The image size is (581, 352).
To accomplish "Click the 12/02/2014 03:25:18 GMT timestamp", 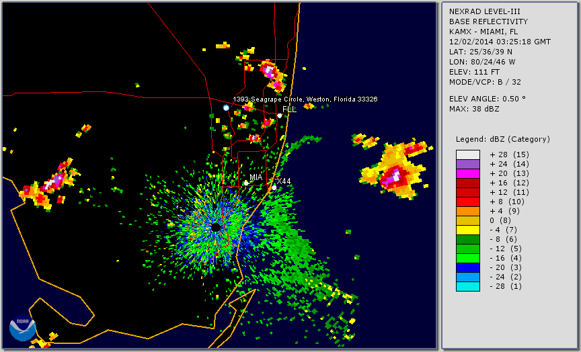I will (500, 42).
